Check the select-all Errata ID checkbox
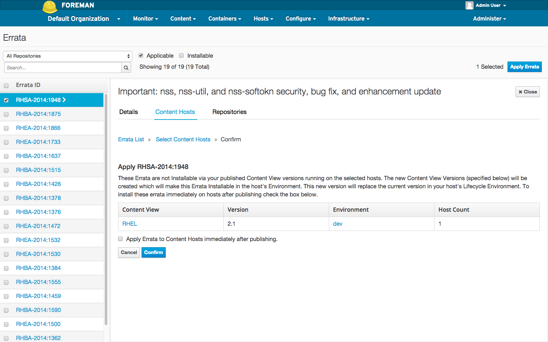548x342 pixels. (6, 86)
